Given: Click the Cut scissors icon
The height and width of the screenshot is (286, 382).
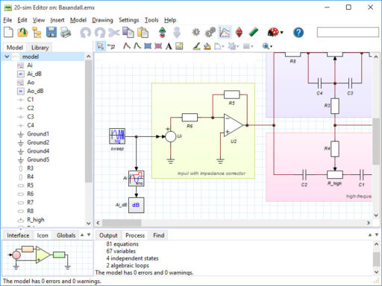Looking at the screenshot, I should [114, 33].
